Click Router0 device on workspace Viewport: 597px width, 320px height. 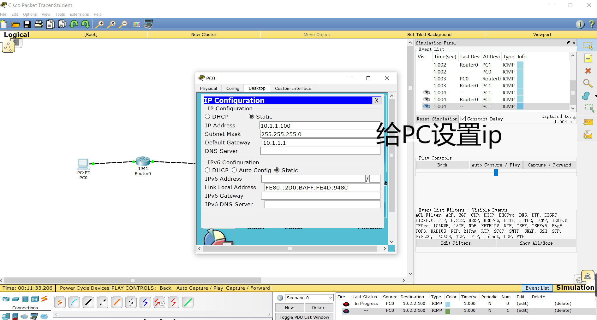[143, 161]
